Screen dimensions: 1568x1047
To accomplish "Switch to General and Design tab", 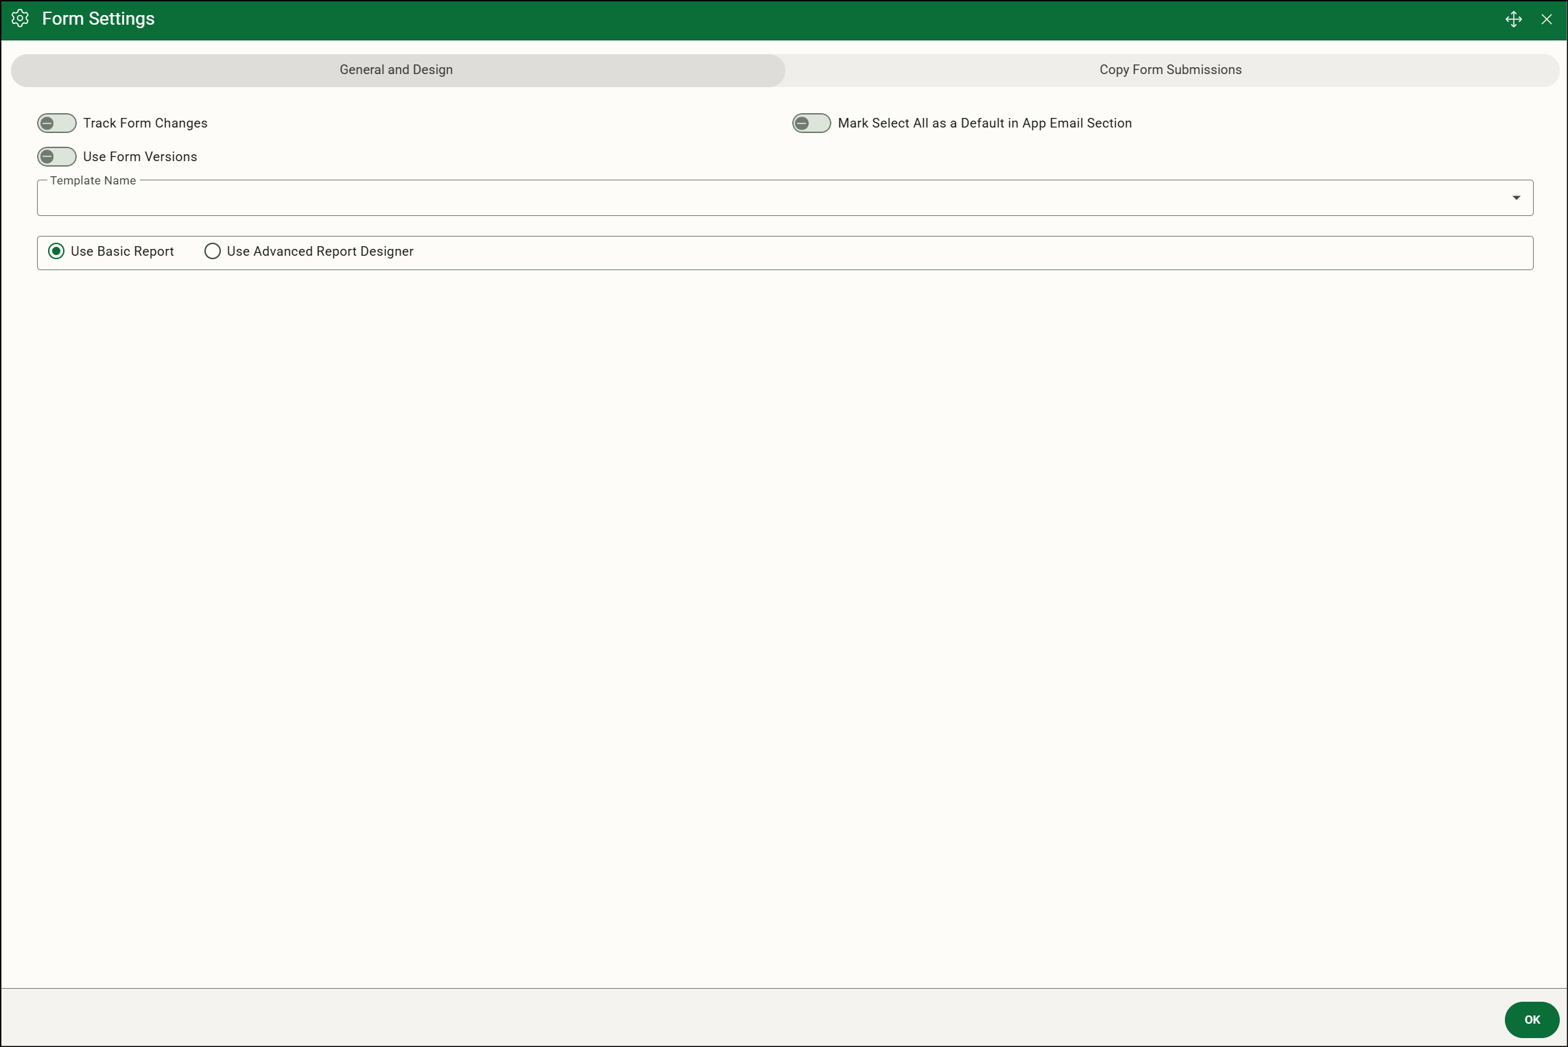I will 398,70.
